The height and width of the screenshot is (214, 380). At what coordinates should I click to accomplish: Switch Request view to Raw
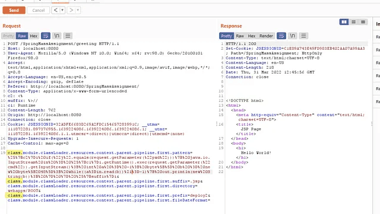tap(22, 36)
